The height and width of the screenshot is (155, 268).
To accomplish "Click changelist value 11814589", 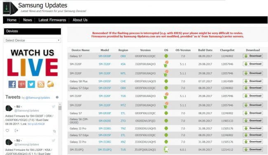I will 227,81.
